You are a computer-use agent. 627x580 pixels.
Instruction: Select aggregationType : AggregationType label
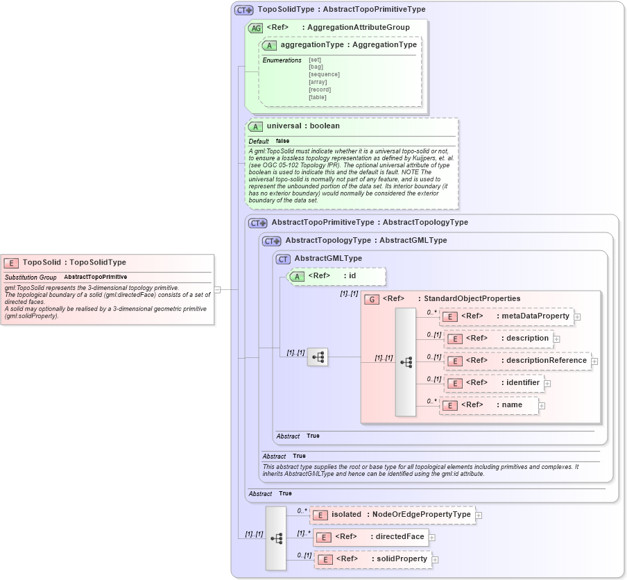tap(349, 44)
